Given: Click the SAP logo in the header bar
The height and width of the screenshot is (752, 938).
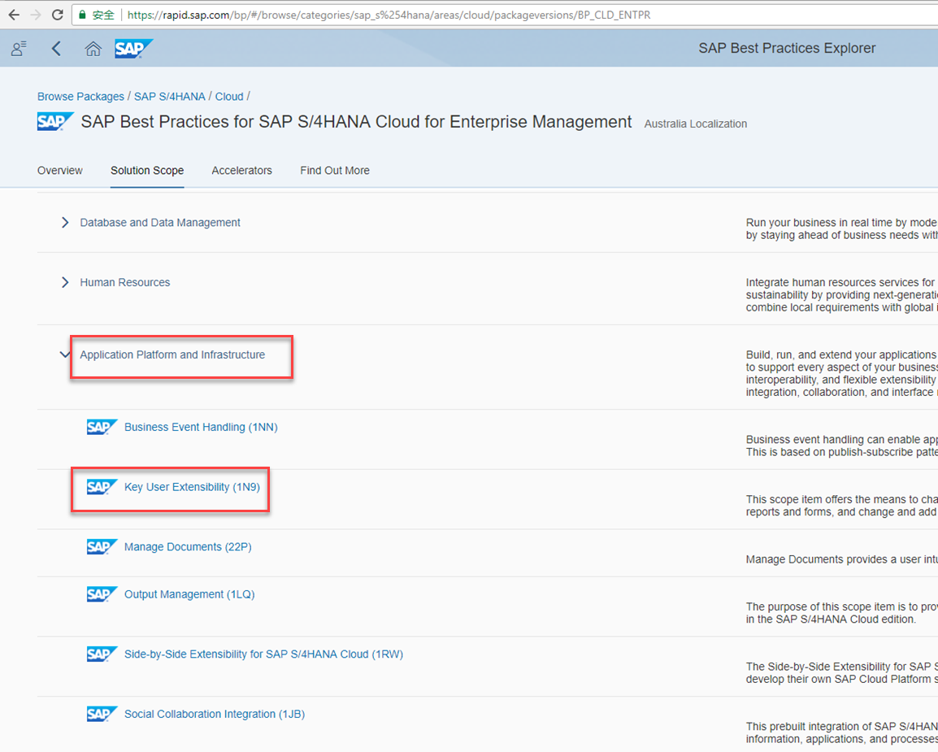Looking at the screenshot, I should point(134,49).
